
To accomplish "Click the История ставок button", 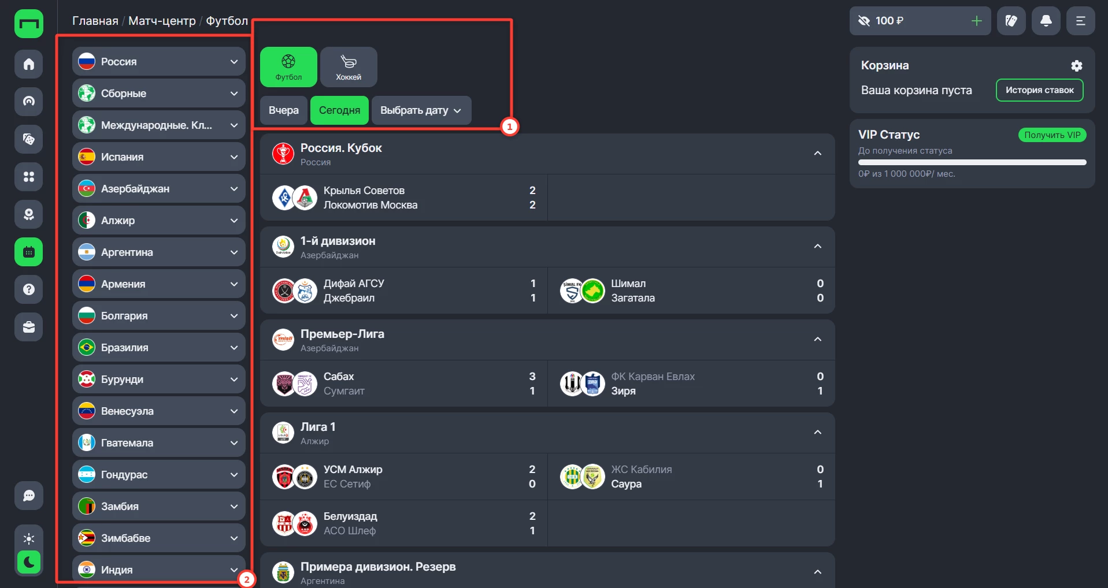I will point(1039,90).
